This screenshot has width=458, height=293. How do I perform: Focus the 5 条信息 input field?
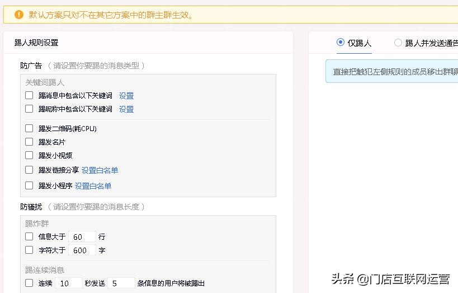click(x=121, y=283)
